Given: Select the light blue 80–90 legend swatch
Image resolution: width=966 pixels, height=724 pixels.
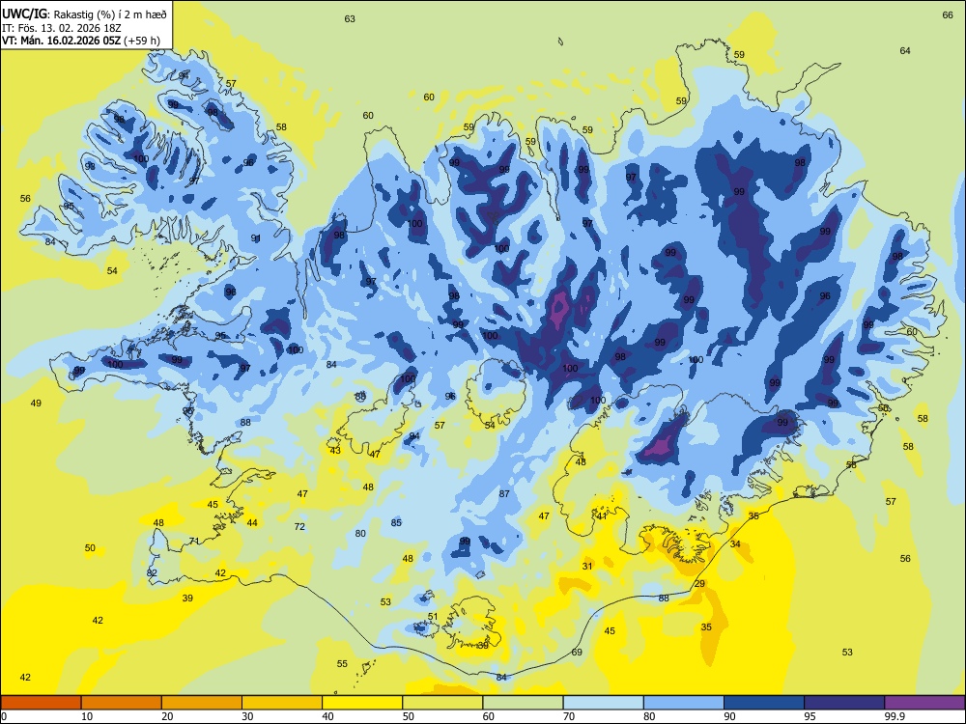Looking at the screenshot, I should [683, 703].
